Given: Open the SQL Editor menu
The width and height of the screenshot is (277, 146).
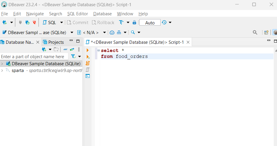Looking at the screenshot, I should pyautogui.click(x=78, y=14).
